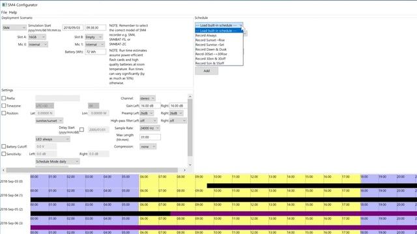Image resolution: width=417 pixels, height=234 pixels.
Task: Click the settings horizontal scrollbar thumb
Action: (x=92, y=170)
